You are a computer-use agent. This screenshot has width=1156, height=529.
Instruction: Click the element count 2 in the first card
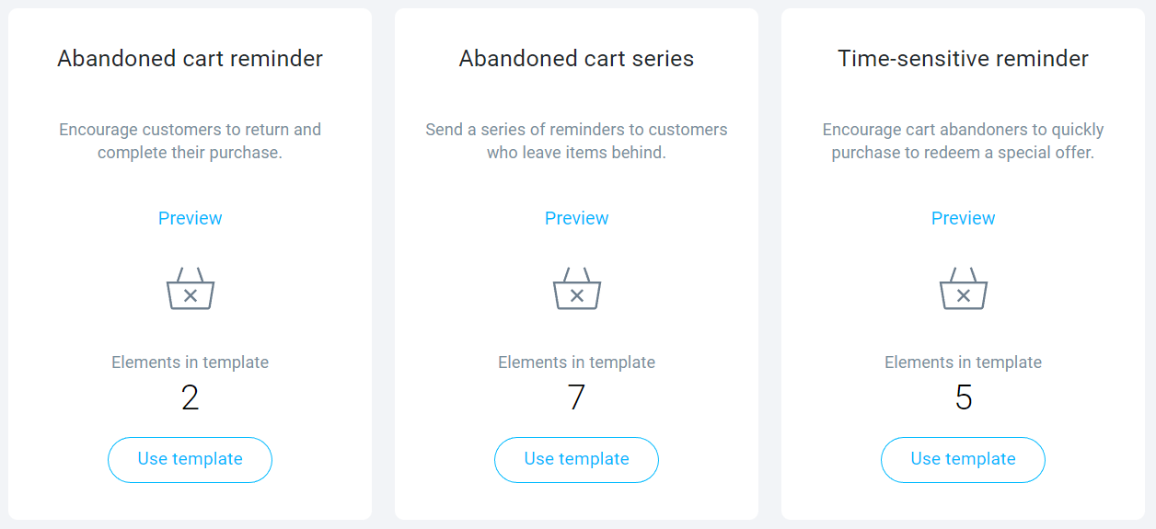coord(191,397)
